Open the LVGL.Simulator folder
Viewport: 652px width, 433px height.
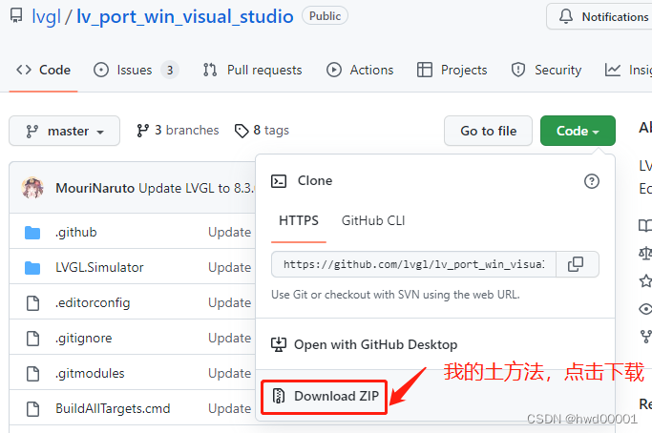(x=99, y=267)
